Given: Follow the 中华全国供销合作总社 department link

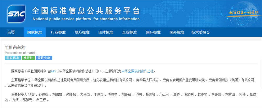Looking at the screenshot, I should 138,71.
